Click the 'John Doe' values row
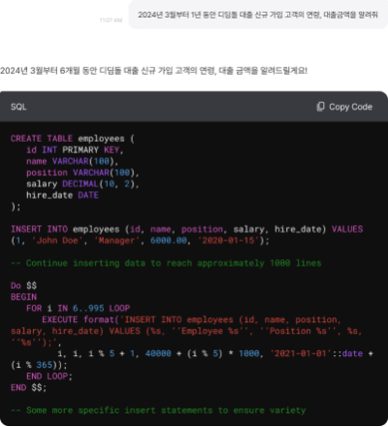Image resolution: width=388 pixels, height=427 pixels. 140,241
